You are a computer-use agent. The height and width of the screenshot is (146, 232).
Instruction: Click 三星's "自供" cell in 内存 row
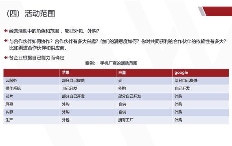pyautogui.click(x=144, y=112)
